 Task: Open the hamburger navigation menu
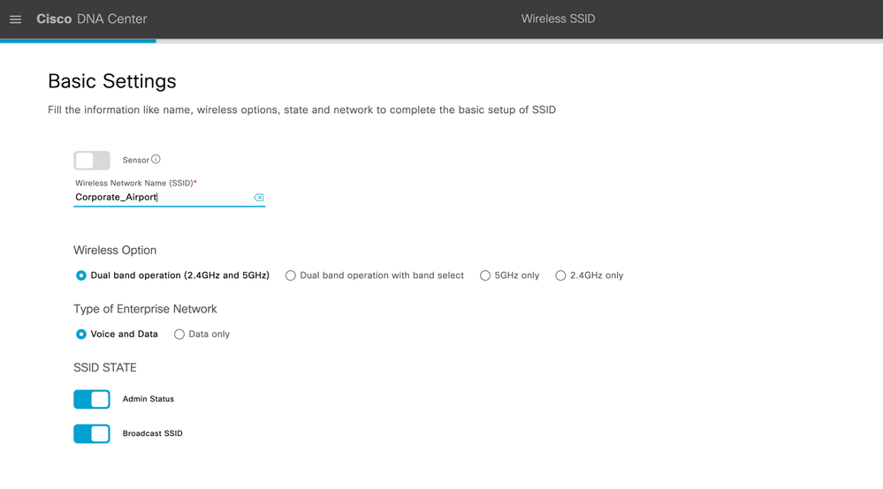click(x=15, y=19)
